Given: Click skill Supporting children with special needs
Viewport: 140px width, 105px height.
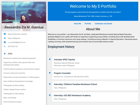Looking at the screenshot, I should pos(19,64).
